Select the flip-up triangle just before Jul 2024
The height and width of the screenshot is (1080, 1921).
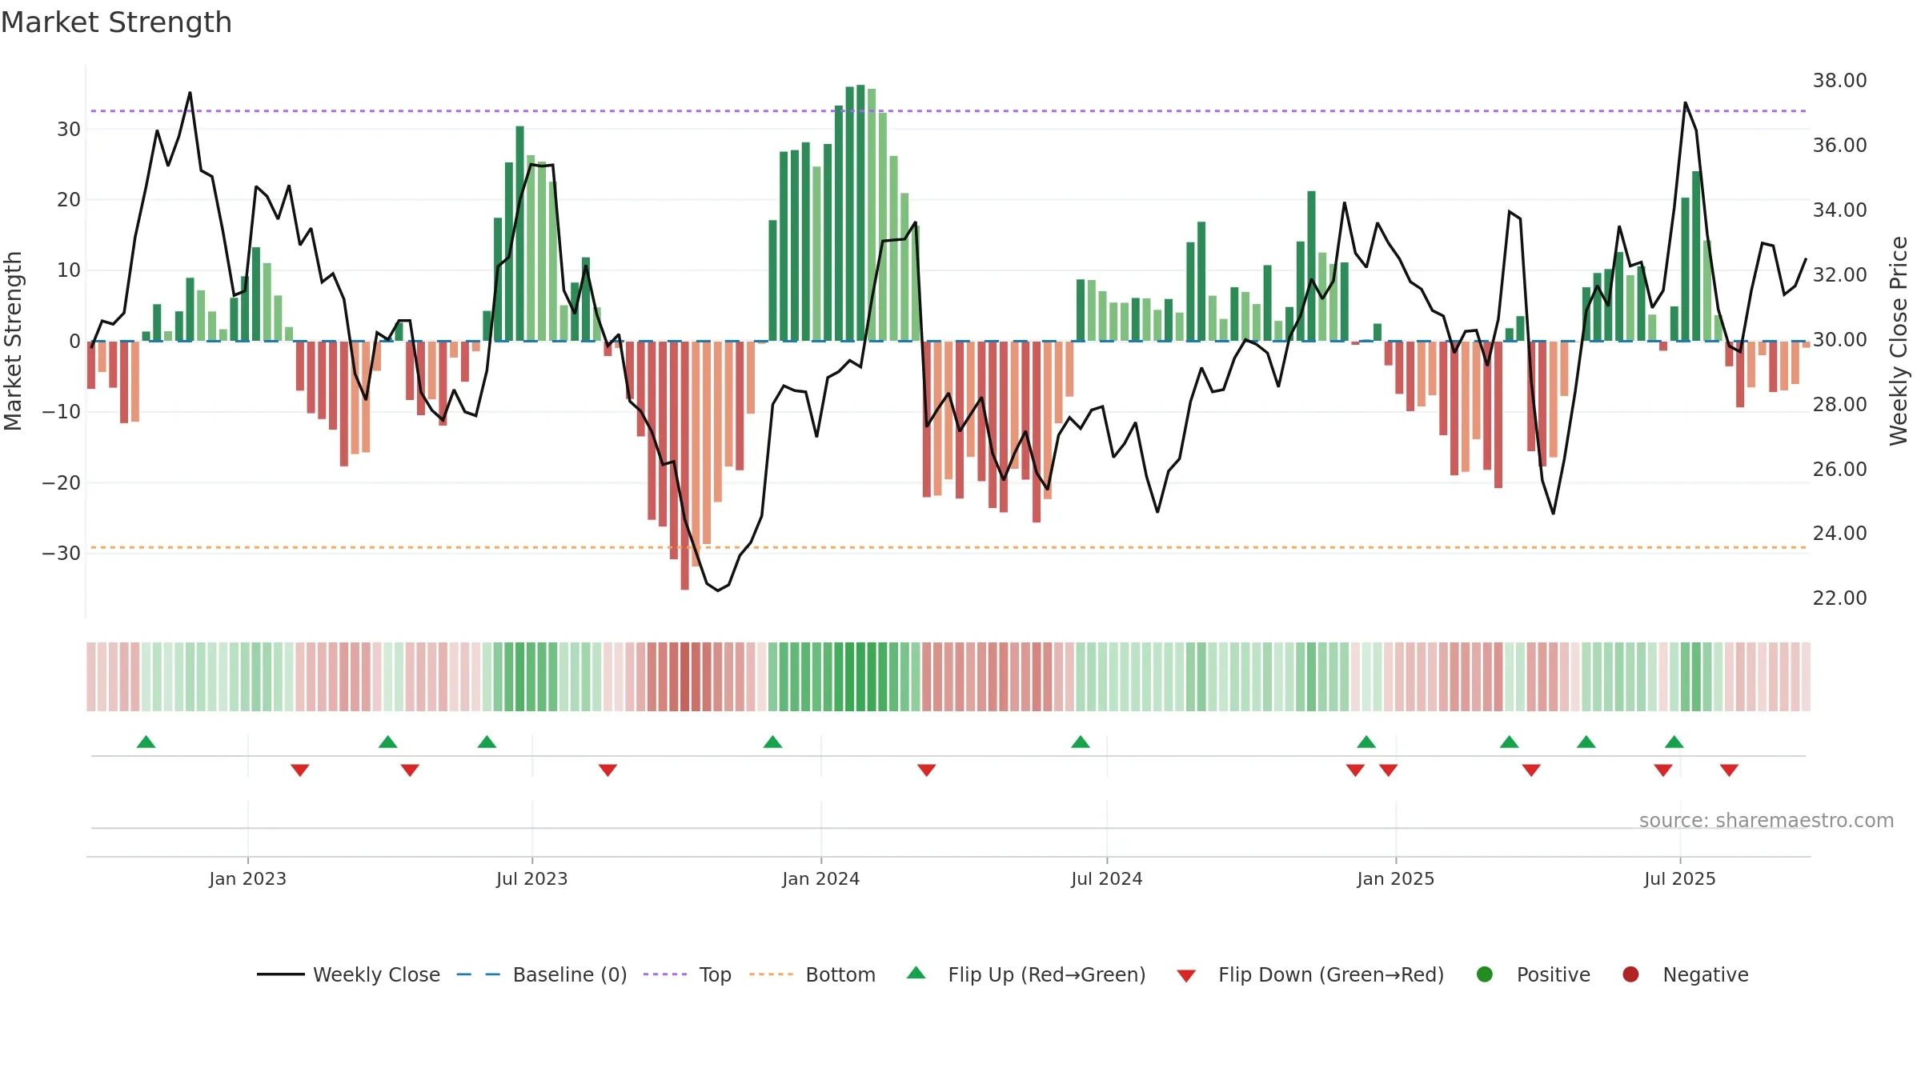pos(1081,742)
